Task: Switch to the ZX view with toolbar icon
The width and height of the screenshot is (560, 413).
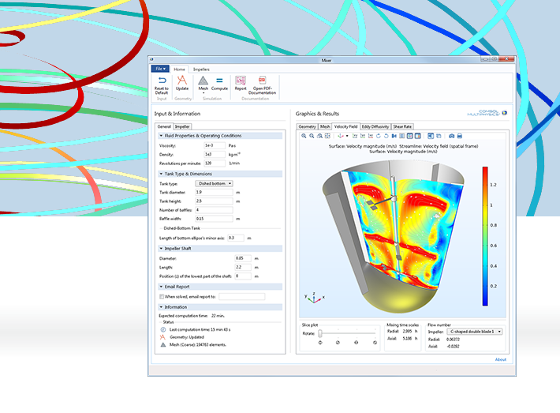Action: [371, 136]
